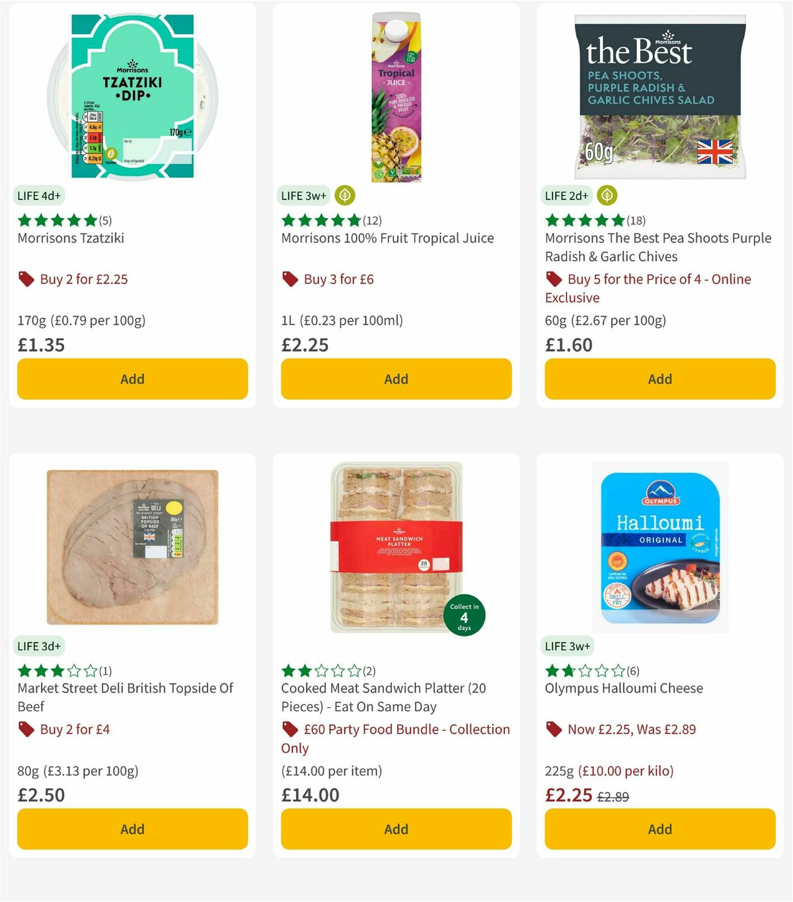Viewport: 793px width, 902px height.
Task: Select the offer tag icon beside Buy 2 for £4
Action: click(x=26, y=730)
